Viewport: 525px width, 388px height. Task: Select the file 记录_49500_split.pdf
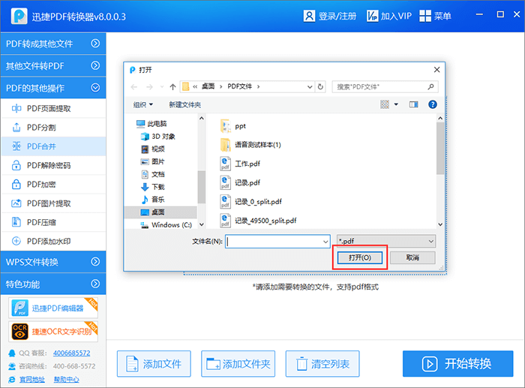click(x=258, y=221)
